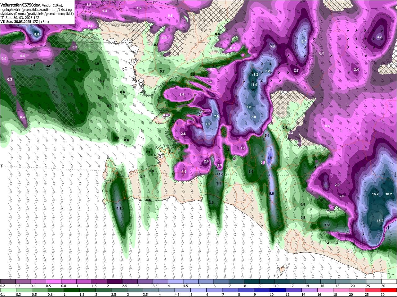Select the 11.9 snowfall value on map
397x297 pixels.
(x=254, y=85)
